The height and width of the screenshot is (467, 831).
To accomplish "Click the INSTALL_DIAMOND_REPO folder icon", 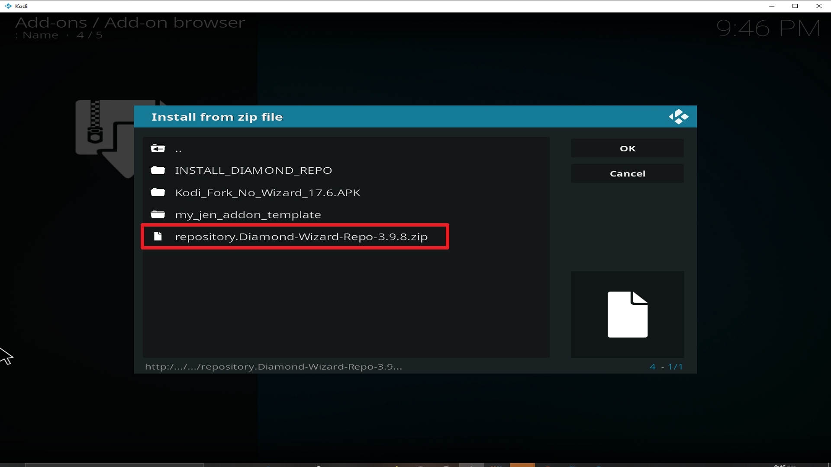I will (x=158, y=170).
